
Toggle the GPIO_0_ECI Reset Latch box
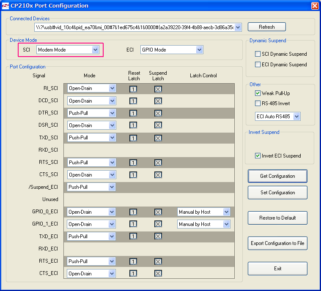coord(133,212)
